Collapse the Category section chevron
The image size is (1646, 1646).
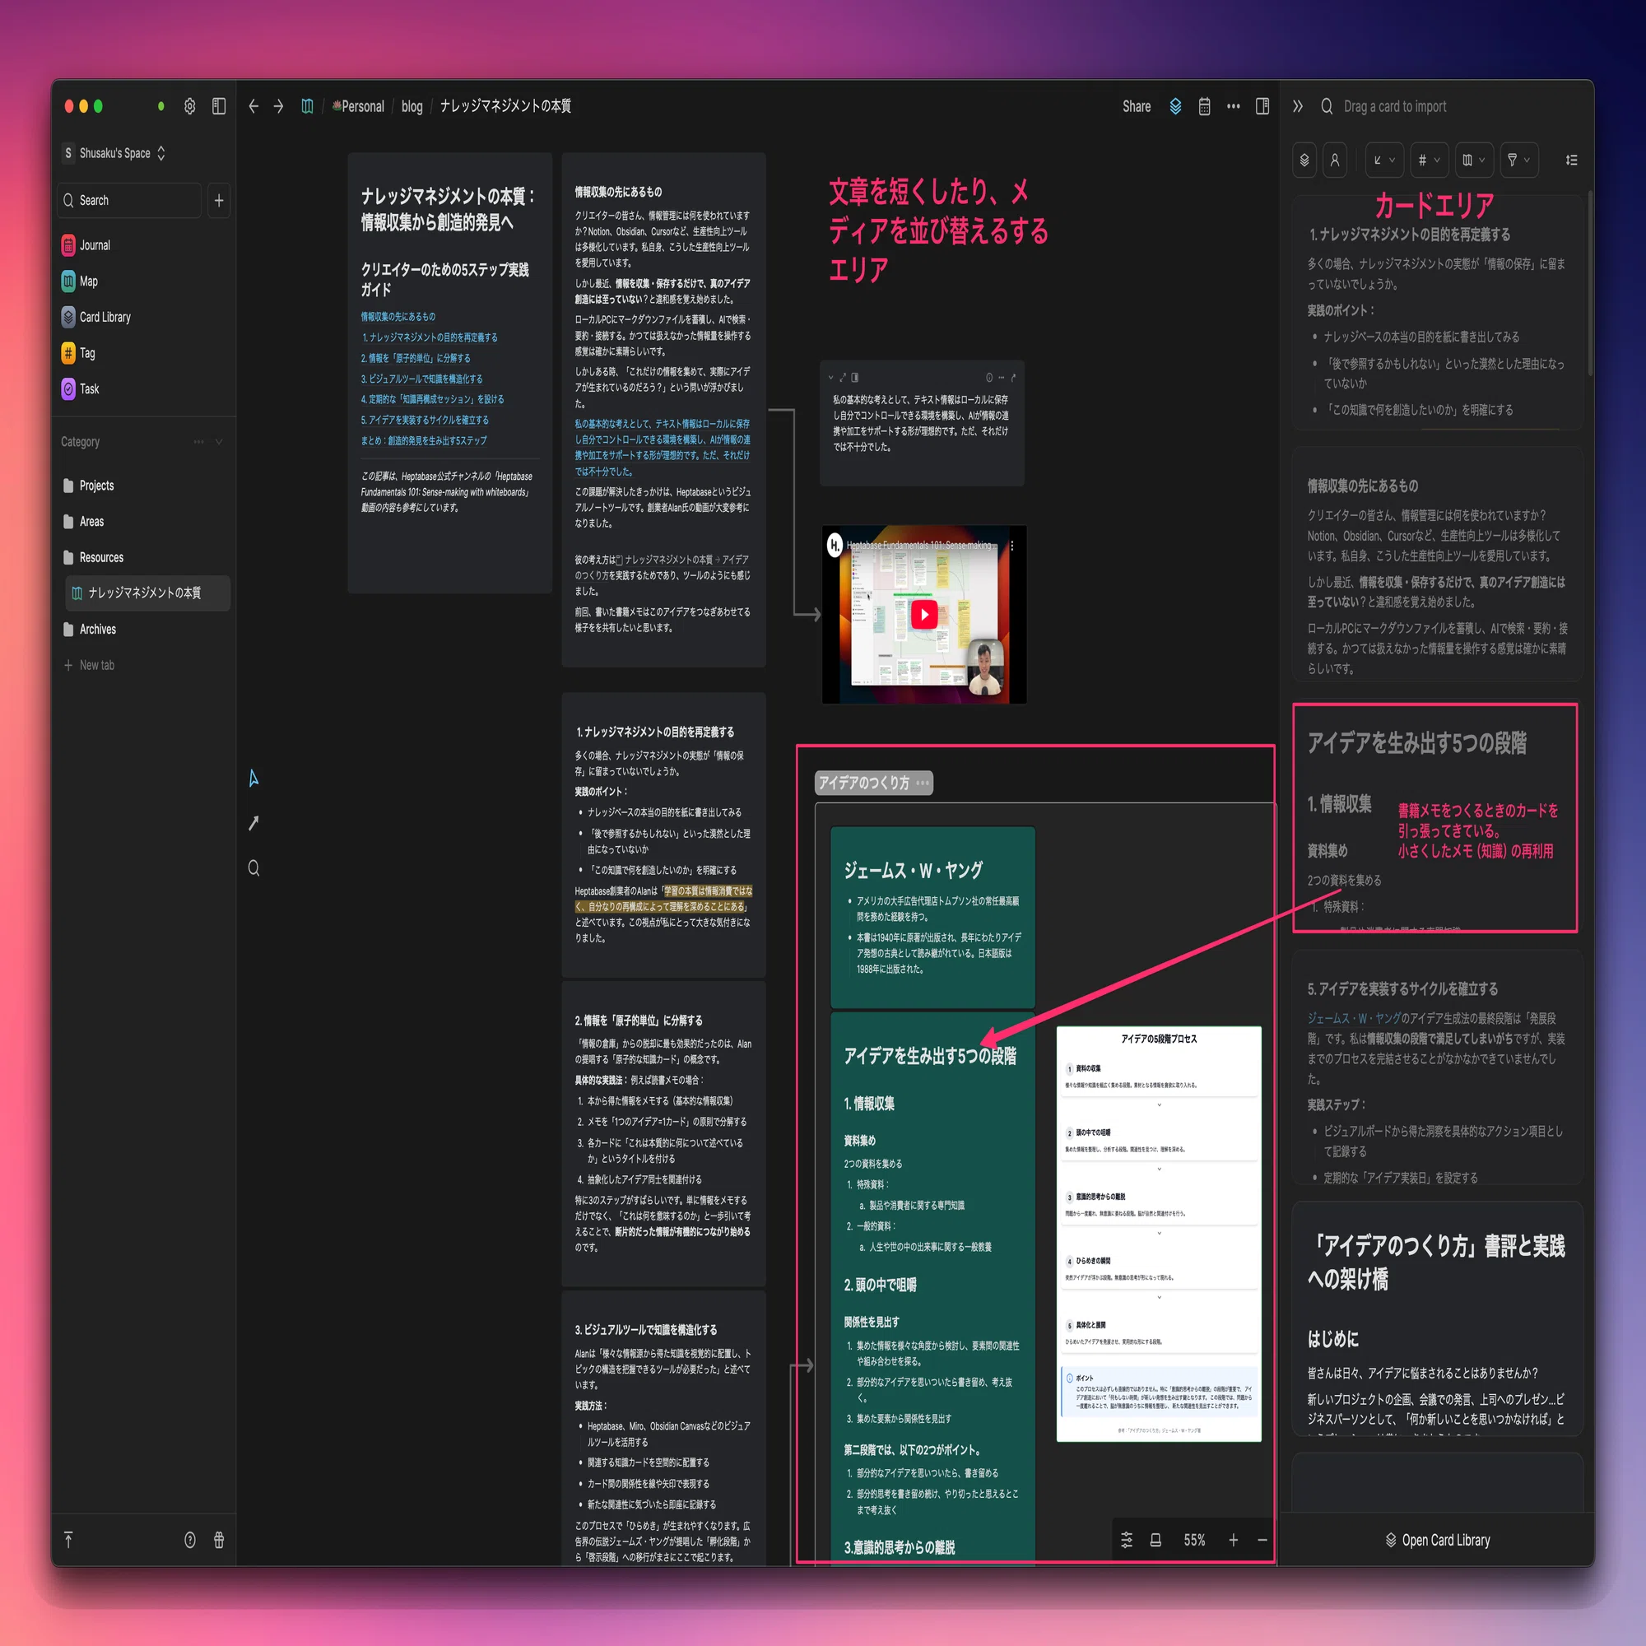(219, 441)
